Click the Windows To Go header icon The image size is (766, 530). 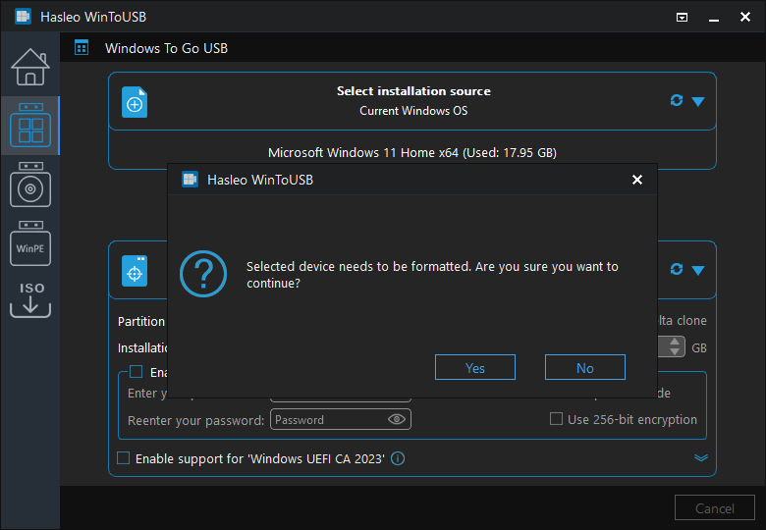pyautogui.click(x=82, y=48)
